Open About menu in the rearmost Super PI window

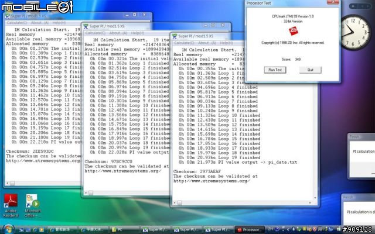click(40, 23)
